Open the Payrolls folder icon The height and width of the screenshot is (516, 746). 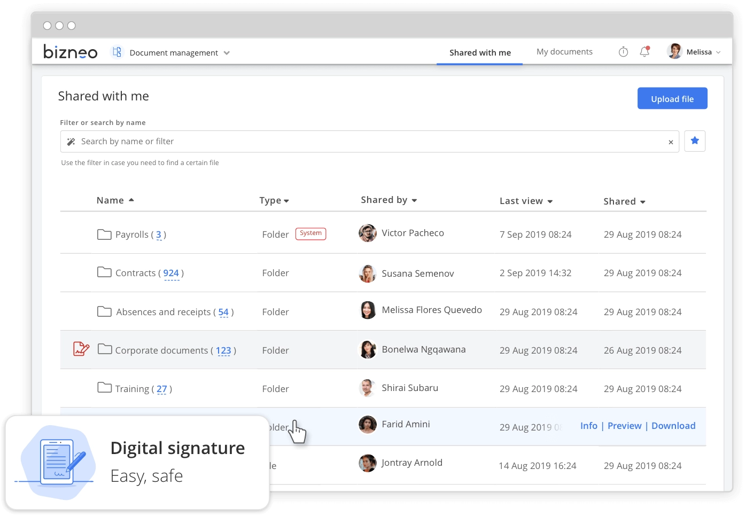coord(104,234)
